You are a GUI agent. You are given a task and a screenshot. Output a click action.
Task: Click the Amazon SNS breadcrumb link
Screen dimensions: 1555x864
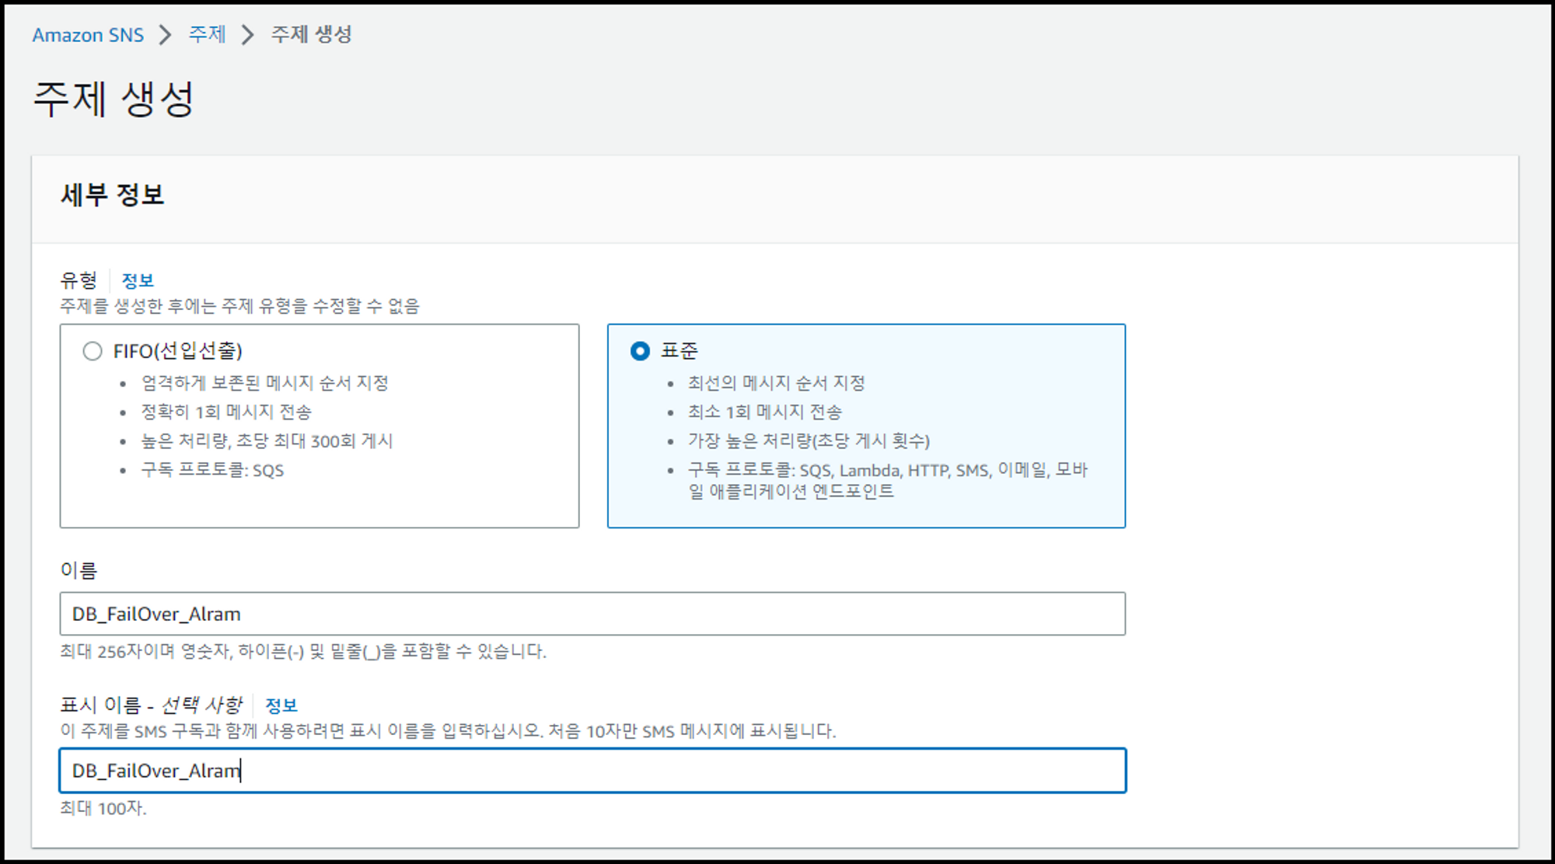point(88,35)
